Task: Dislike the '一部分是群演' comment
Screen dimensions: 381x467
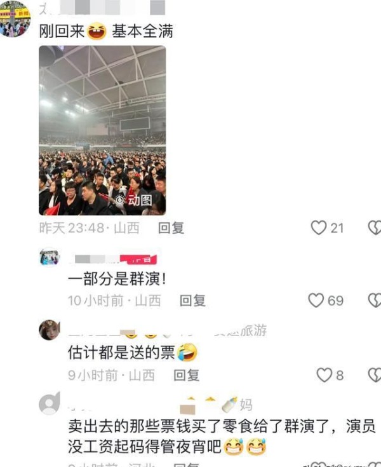Action: [375, 300]
